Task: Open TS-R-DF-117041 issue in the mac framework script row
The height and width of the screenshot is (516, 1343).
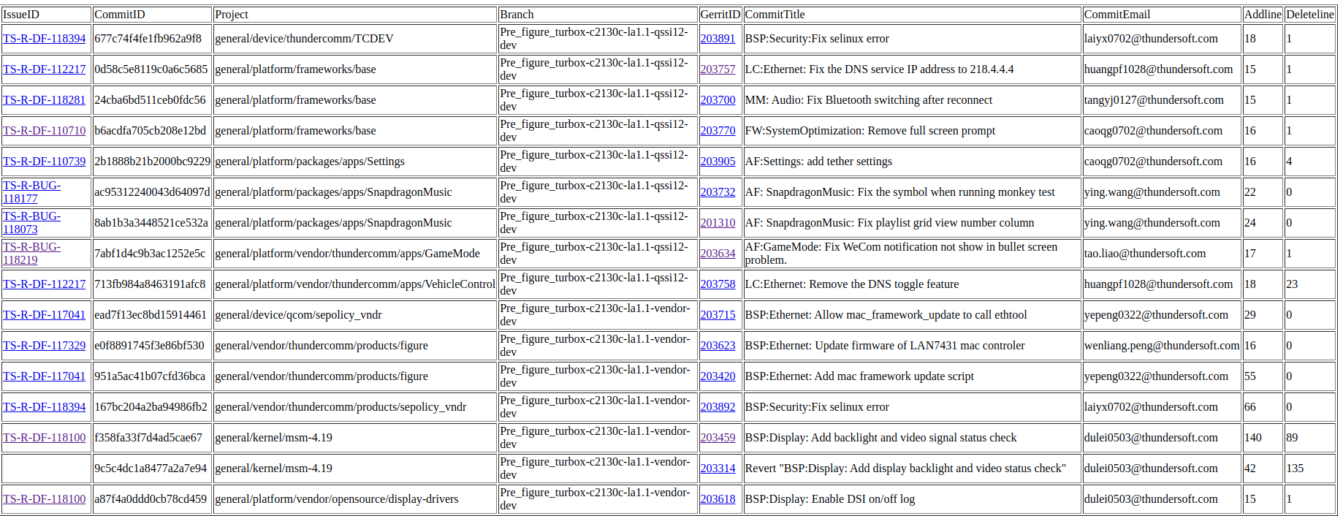Action: click(x=44, y=376)
